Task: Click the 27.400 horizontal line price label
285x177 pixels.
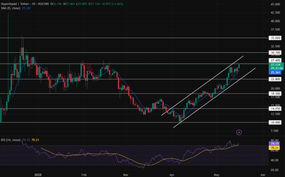Action: [275, 60]
